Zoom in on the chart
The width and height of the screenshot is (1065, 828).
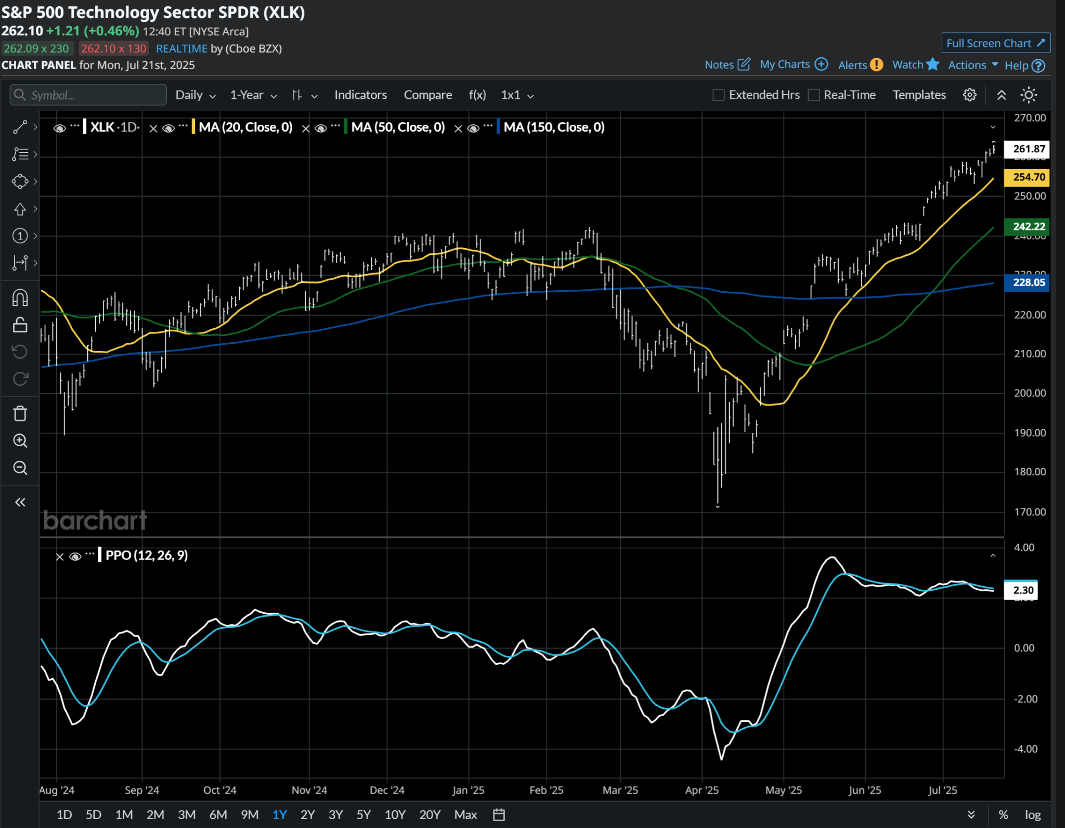tap(20, 441)
